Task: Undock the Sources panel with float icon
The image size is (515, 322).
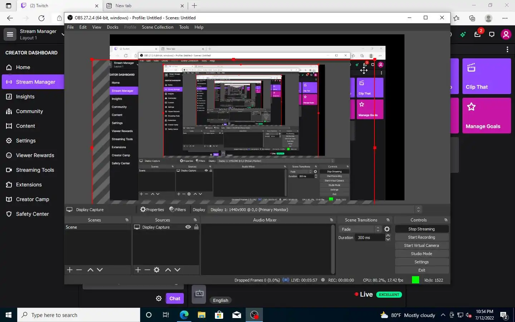Action: [195, 220]
